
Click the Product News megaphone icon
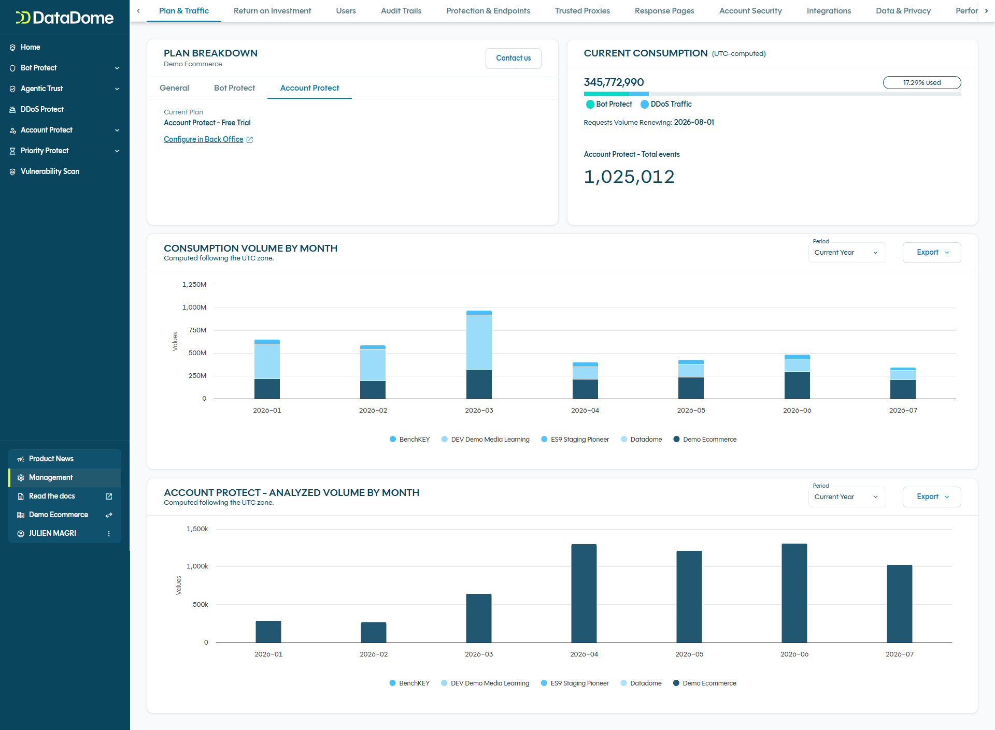pos(21,459)
